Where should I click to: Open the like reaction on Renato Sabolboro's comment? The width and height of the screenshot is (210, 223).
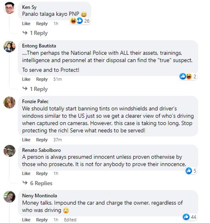(x=190, y=170)
